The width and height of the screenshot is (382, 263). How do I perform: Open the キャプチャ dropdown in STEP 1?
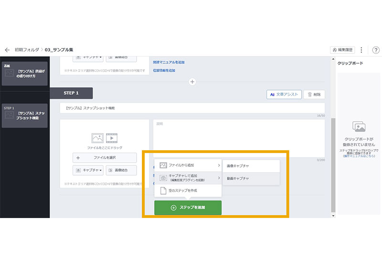coord(87,170)
